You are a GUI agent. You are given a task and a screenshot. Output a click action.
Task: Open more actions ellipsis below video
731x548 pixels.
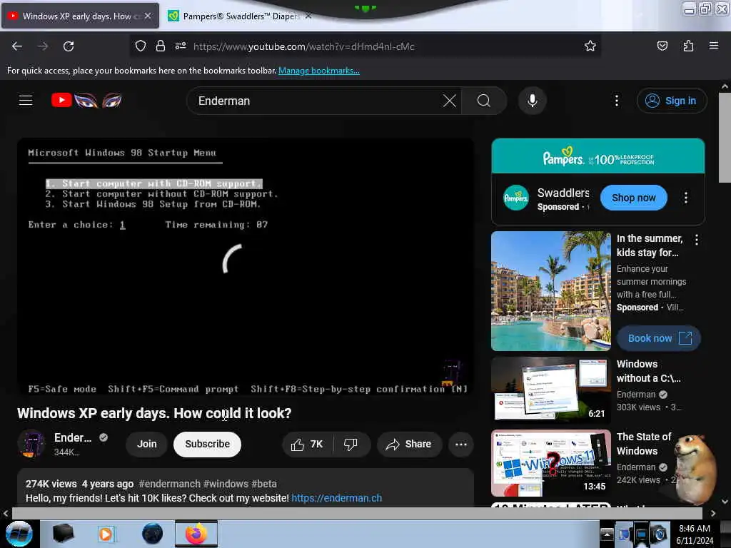point(461,444)
